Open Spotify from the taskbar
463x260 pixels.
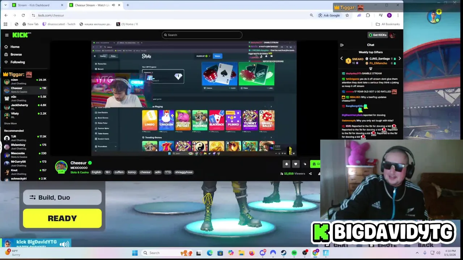click(x=294, y=253)
